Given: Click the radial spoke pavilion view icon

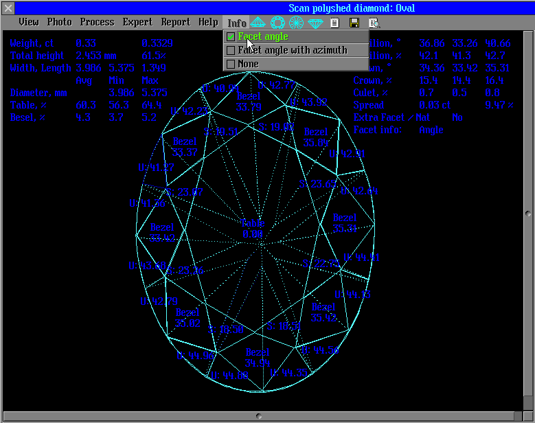Looking at the screenshot, I should (297, 23).
